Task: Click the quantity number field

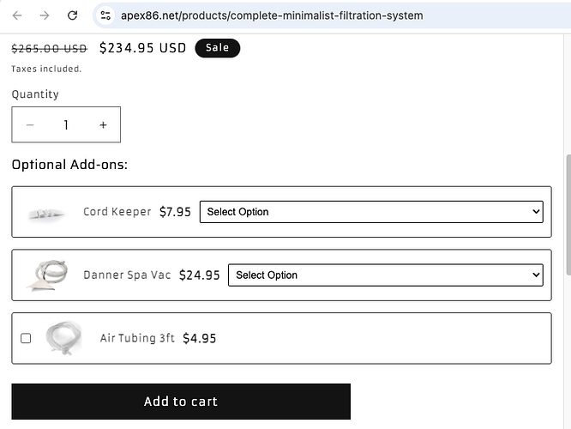Action: tap(66, 125)
